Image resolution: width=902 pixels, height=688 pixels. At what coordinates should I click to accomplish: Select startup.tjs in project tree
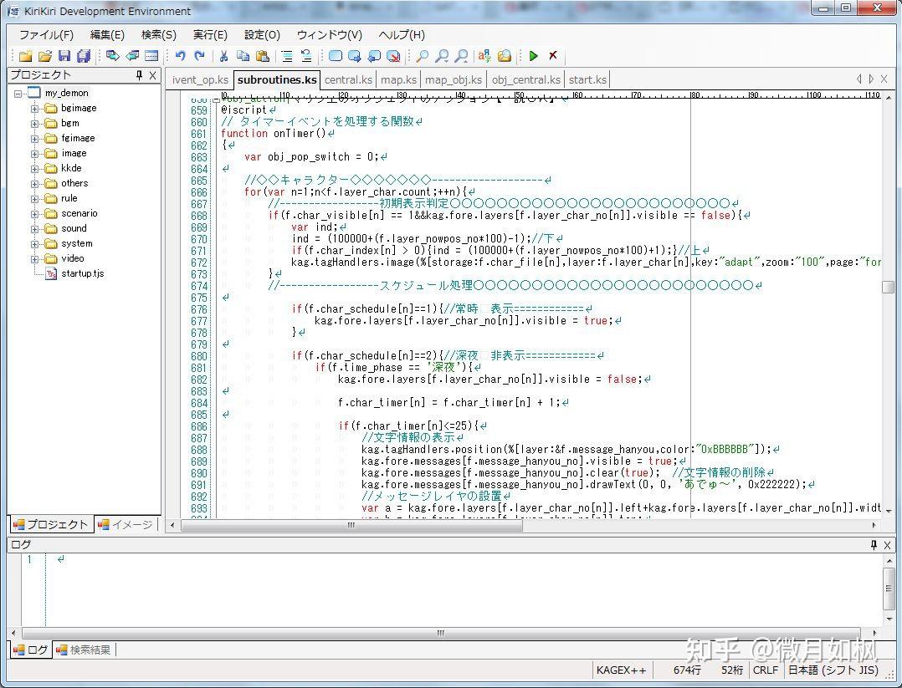pos(82,273)
